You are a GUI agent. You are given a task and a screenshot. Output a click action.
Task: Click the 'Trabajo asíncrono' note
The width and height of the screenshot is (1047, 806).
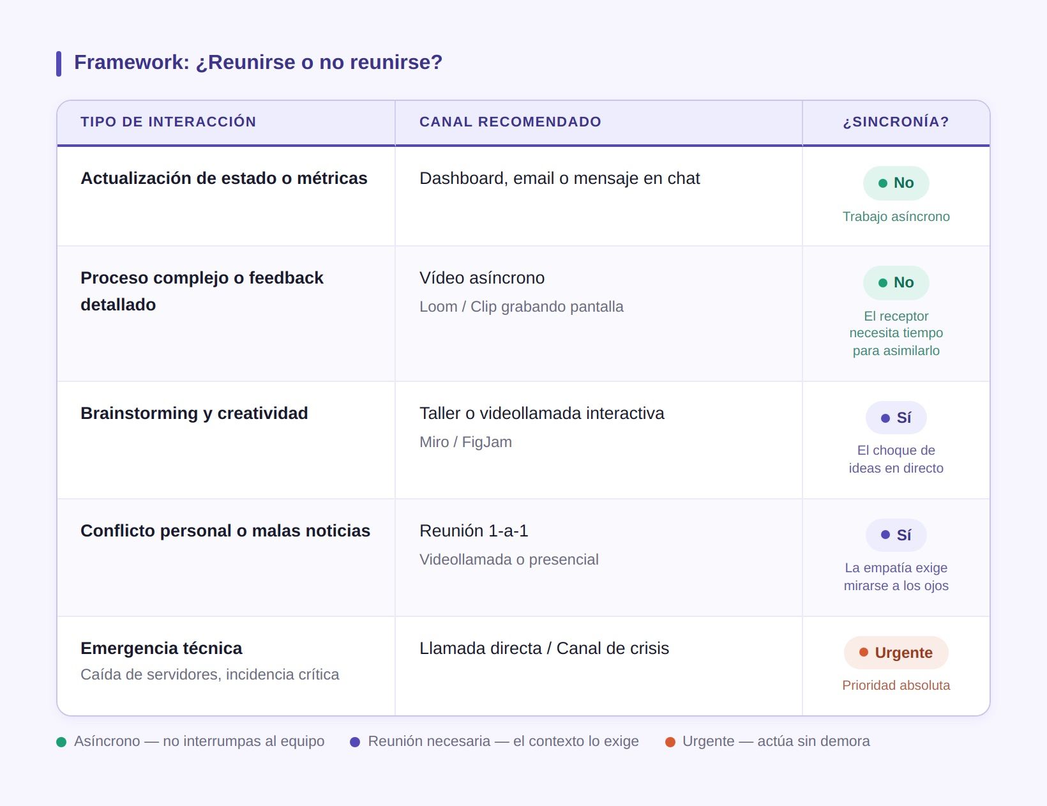(896, 217)
